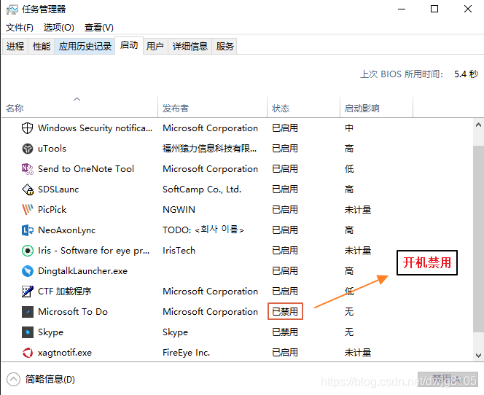Image resolution: width=484 pixels, height=395 pixels.
Task: Switch to the 性能 tab
Action: (x=42, y=47)
